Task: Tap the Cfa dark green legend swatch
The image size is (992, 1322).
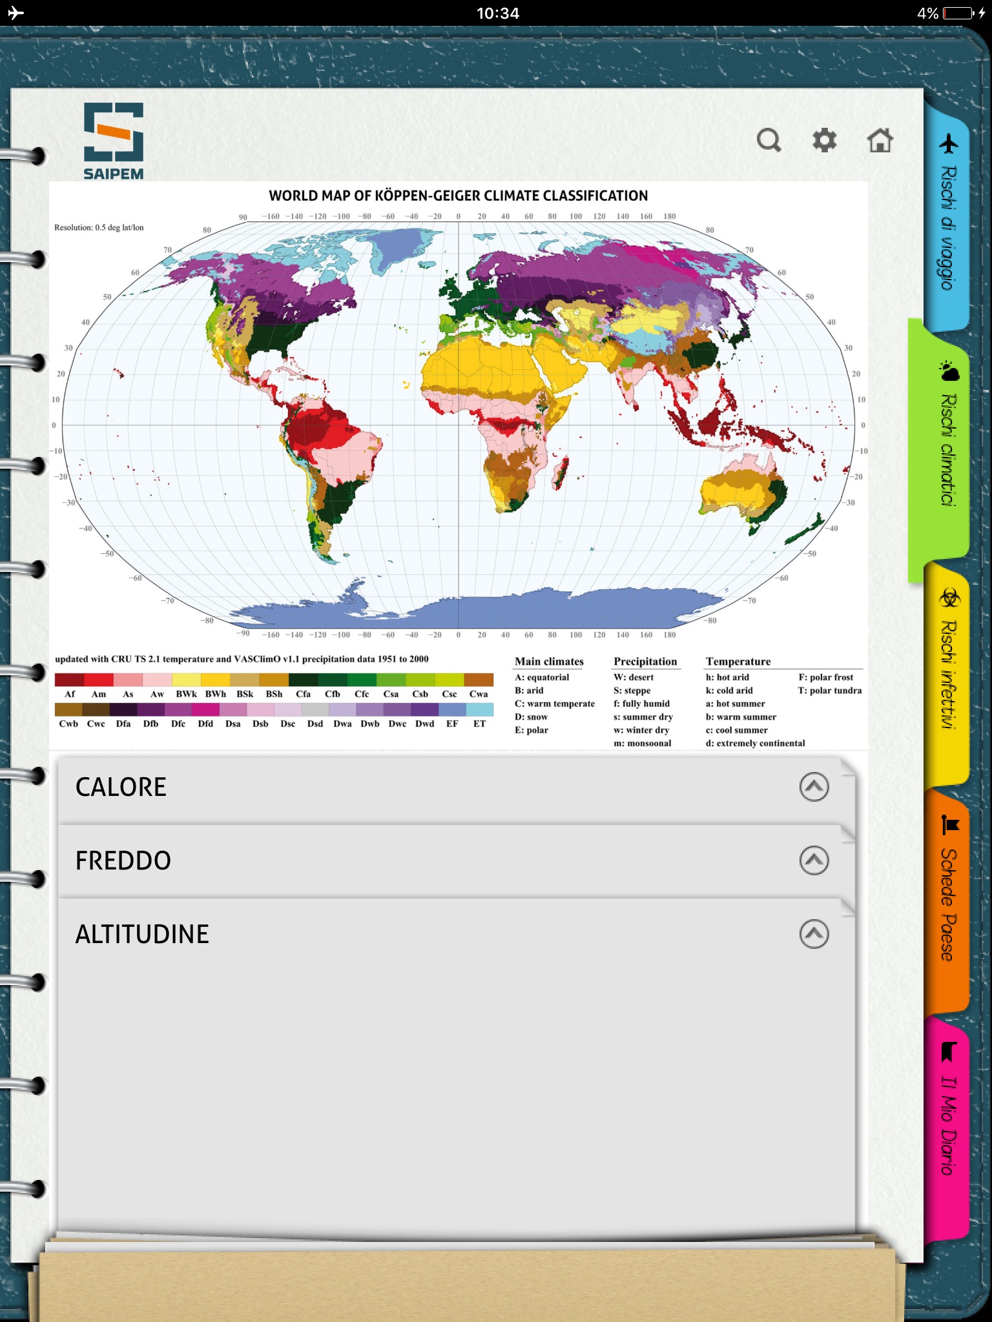Action: tap(303, 680)
